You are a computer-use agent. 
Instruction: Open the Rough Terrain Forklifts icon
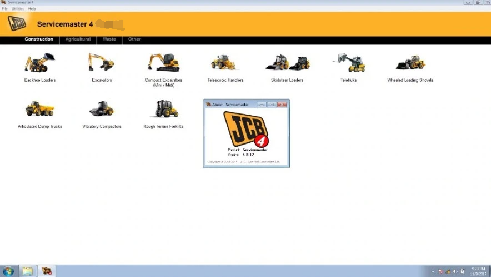click(x=163, y=108)
